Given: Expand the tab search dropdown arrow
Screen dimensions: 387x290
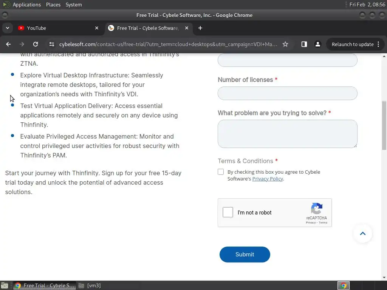Looking at the screenshot, I should [8, 28].
